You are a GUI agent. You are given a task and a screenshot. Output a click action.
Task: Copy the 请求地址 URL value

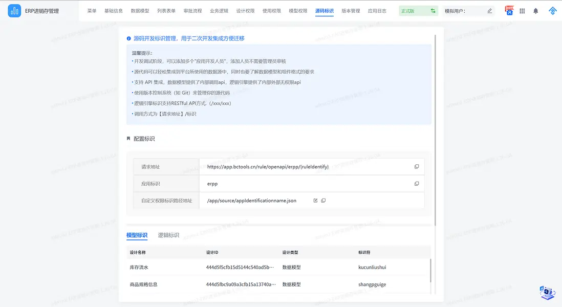417,167
